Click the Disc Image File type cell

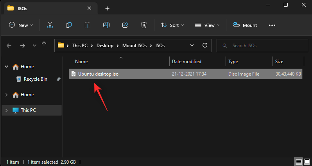point(244,74)
